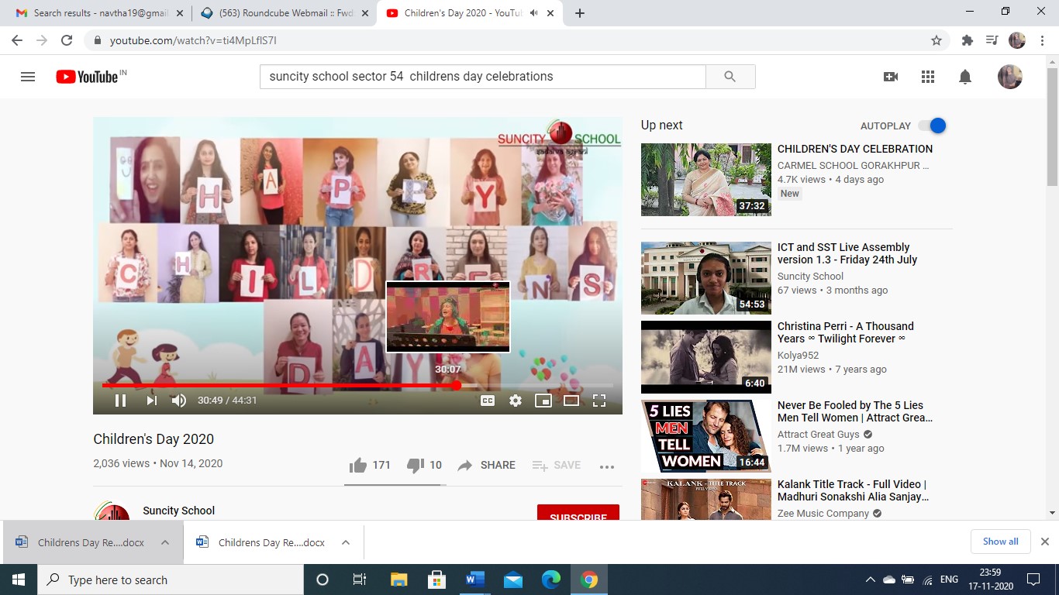Save the video to a playlist
This screenshot has width=1059, height=595.
[x=556, y=465]
